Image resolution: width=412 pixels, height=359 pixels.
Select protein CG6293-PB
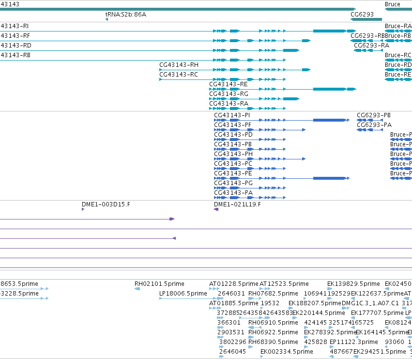[x=374, y=115]
